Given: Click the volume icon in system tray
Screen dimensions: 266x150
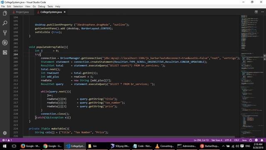Looking at the screenshot, I should (237, 146).
